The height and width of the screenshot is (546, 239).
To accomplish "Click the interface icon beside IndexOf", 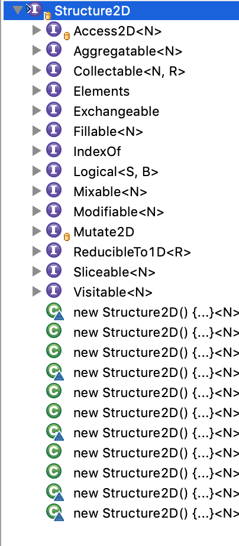I will point(54,151).
